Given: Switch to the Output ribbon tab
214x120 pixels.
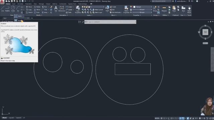Looking at the screenshot, I should click(x=48, y=4).
